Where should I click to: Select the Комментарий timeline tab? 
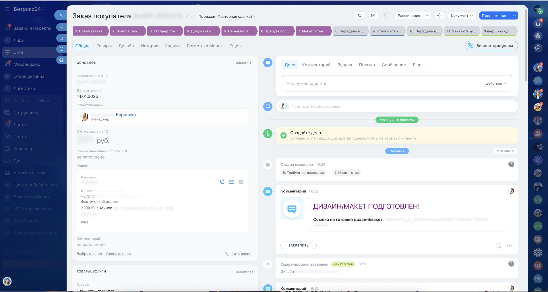316,65
